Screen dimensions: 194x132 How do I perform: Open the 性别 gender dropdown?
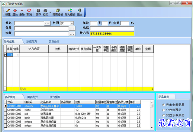tap(72, 23)
